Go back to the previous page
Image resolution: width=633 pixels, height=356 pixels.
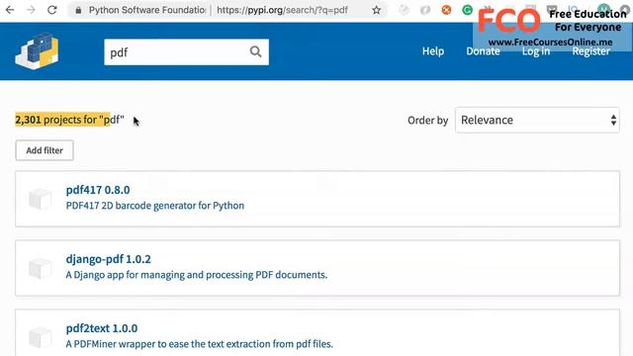10,10
